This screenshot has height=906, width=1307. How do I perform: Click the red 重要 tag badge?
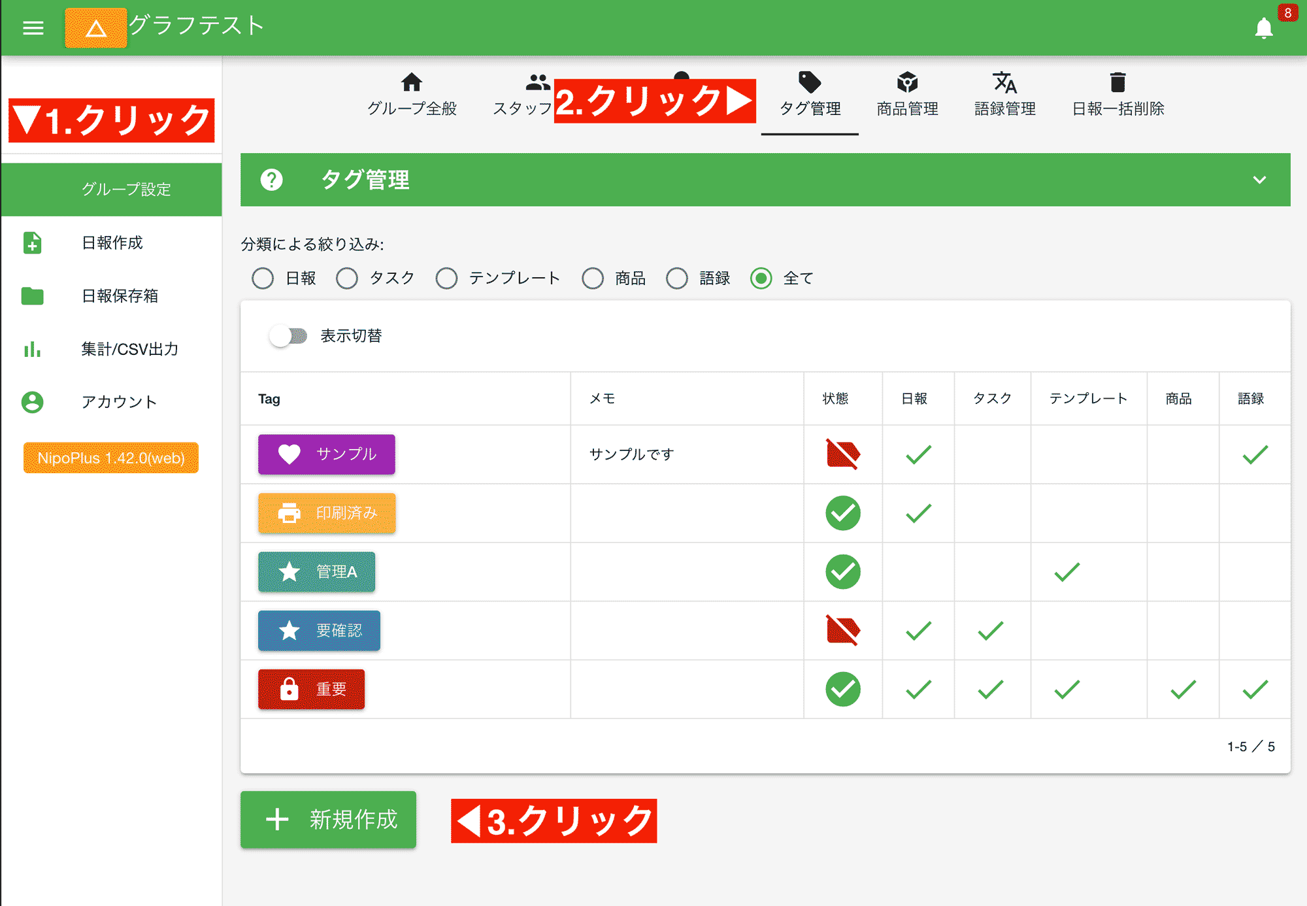coord(311,689)
